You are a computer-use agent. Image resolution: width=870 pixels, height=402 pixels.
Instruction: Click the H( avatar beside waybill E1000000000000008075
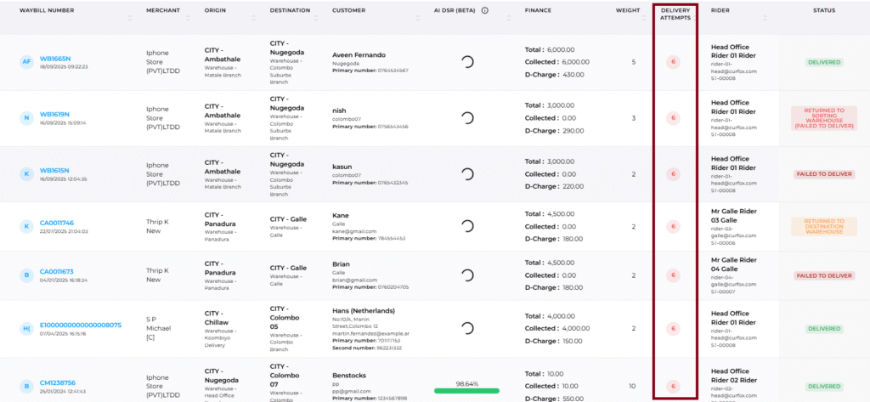27,328
